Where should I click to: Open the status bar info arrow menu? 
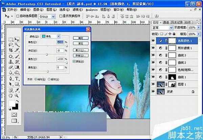click(61, 137)
